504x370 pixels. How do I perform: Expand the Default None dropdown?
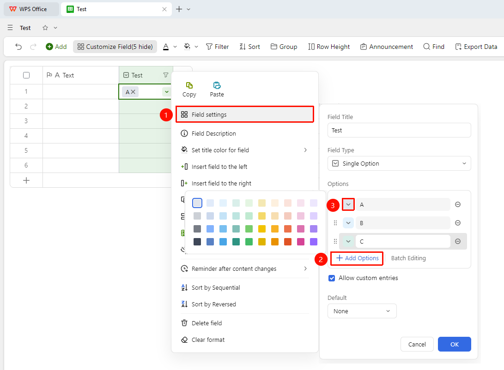pyautogui.click(x=362, y=311)
